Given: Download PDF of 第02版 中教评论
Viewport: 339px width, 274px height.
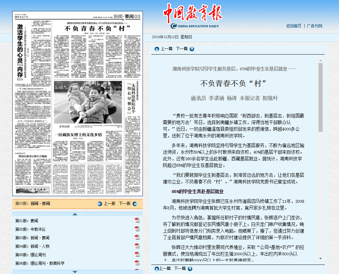Looking at the screenshot, I should pos(137,229).
